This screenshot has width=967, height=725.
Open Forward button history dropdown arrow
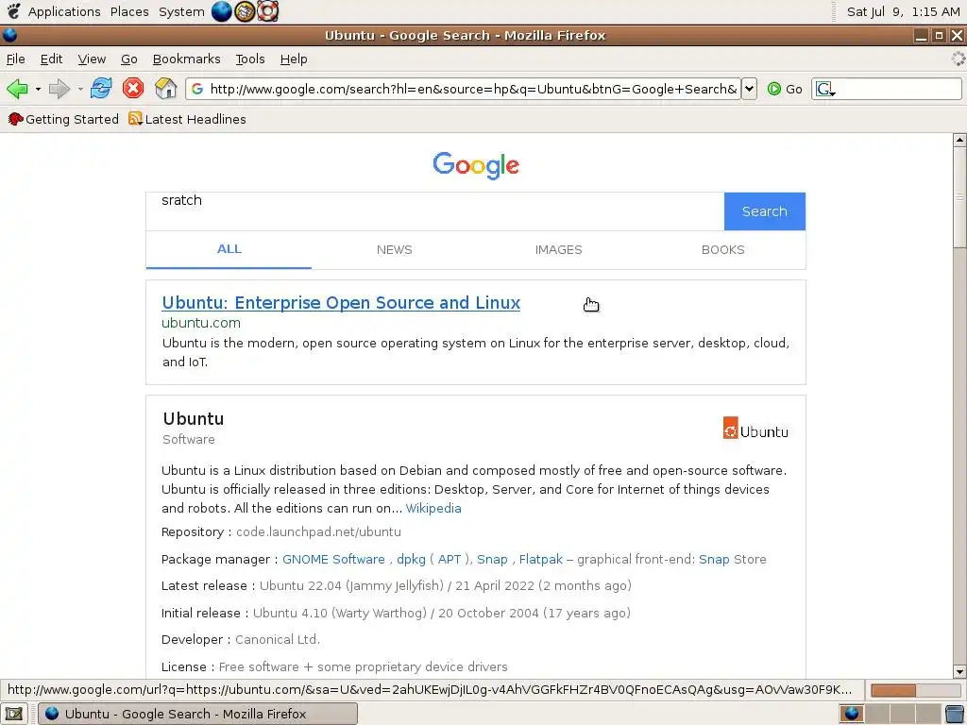[80, 90]
